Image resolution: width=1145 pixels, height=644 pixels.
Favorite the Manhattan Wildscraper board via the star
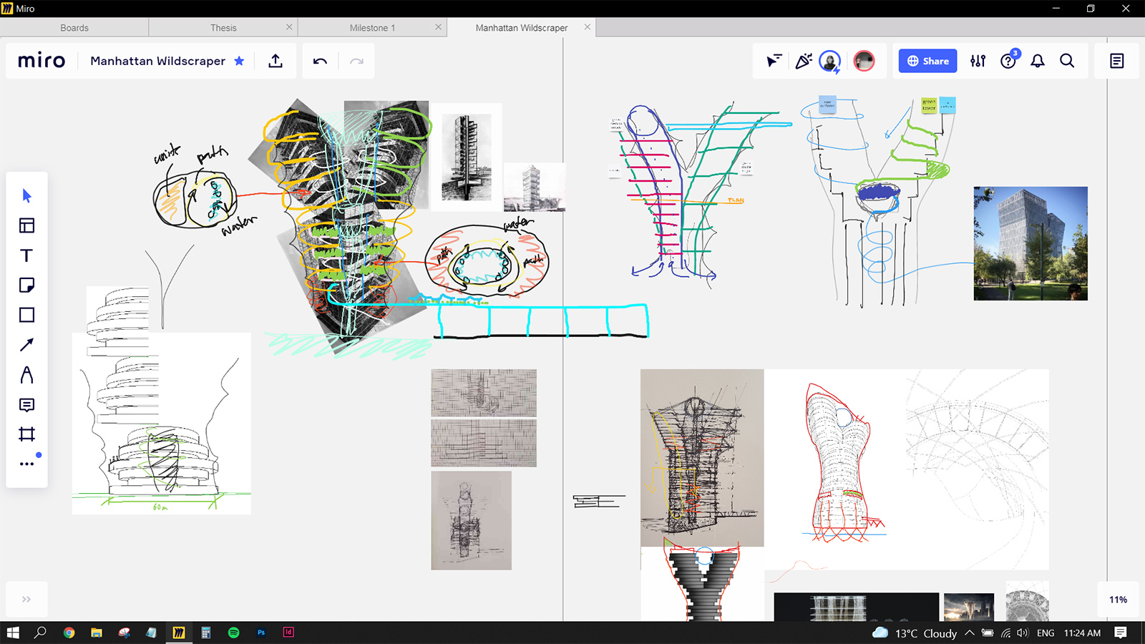click(240, 61)
